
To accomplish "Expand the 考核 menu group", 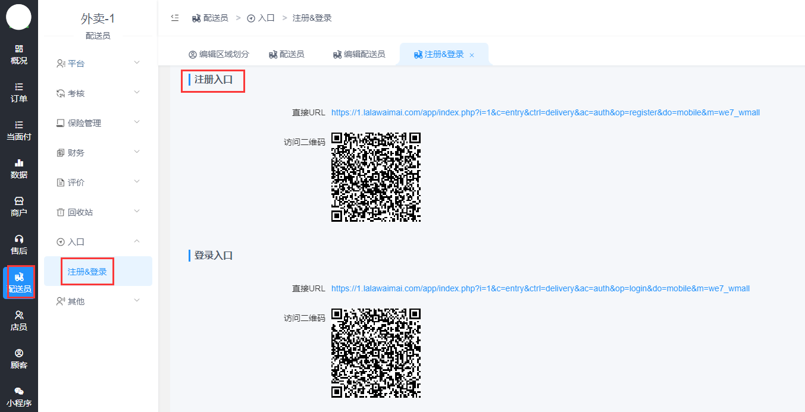I will (x=98, y=93).
